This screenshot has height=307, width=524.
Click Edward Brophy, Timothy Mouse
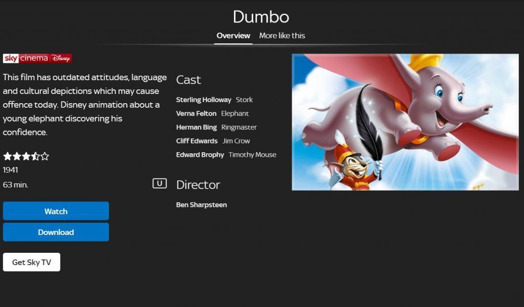(x=200, y=155)
